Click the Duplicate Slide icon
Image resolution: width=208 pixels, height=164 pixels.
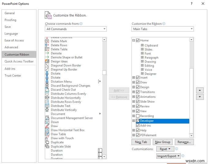coord(47,146)
